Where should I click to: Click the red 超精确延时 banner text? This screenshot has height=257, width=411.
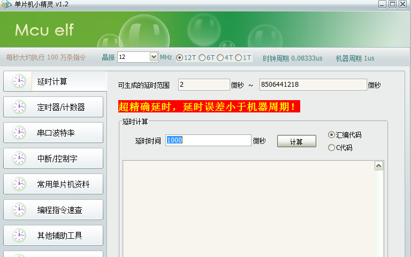click(x=209, y=107)
